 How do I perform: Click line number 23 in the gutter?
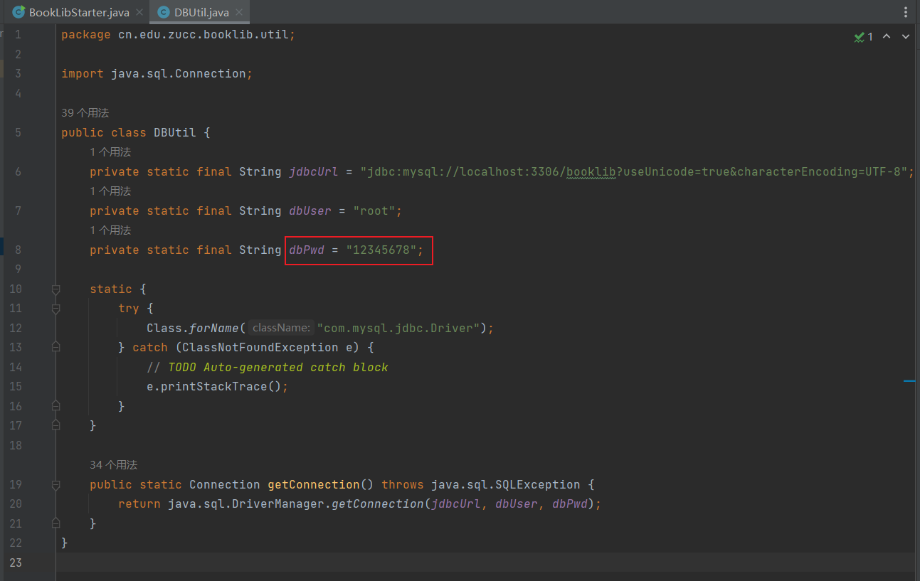pyautogui.click(x=16, y=563)
